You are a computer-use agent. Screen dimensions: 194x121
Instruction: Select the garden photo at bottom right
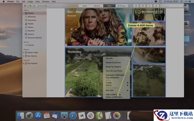click(149, 80)
